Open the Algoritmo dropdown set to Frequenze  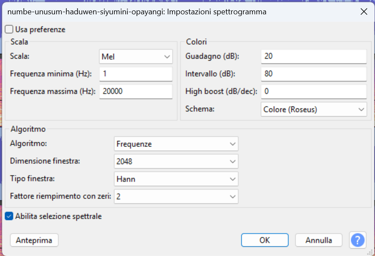[x=176, y=144]
